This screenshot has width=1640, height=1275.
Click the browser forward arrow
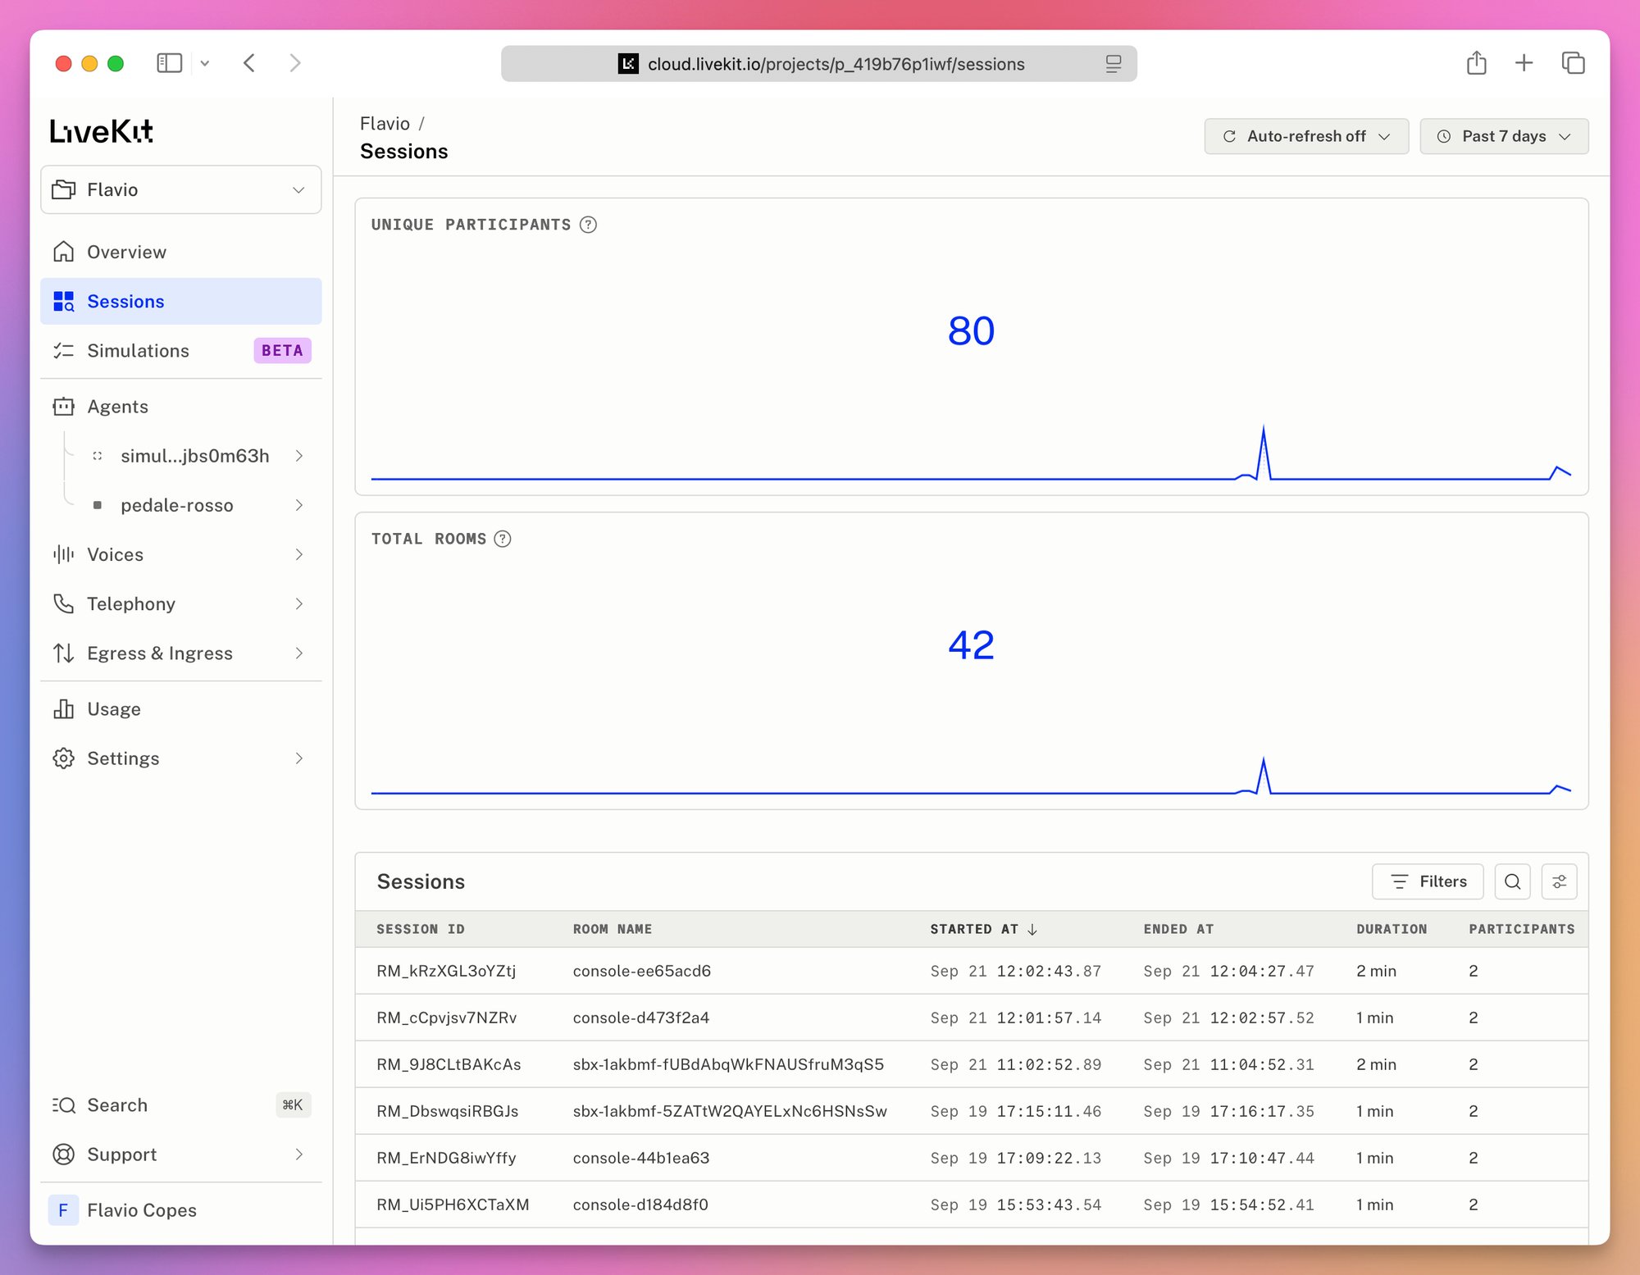point(295,63)
